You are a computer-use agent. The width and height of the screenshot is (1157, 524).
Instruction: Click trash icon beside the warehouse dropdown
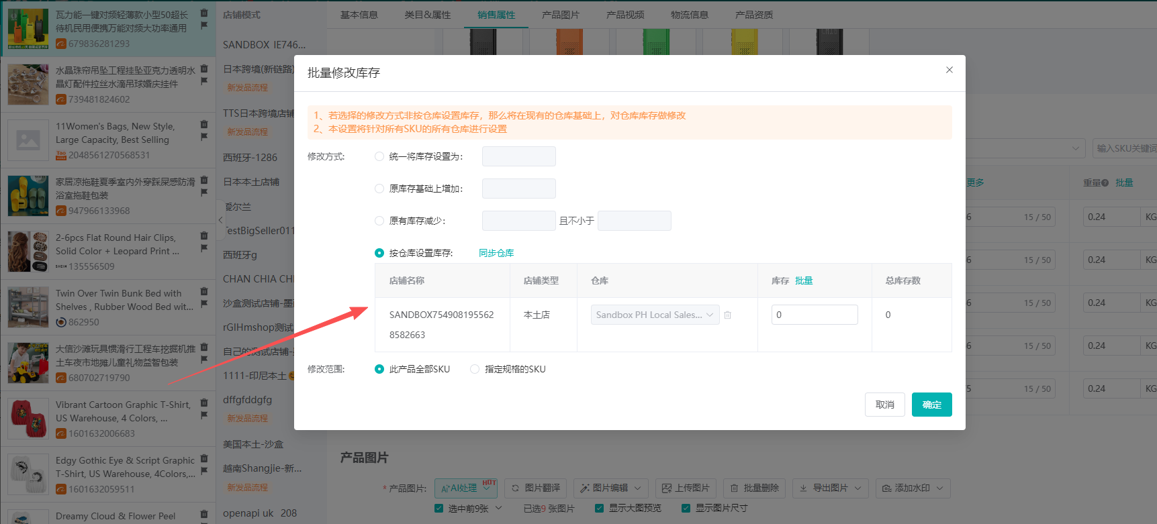[727, 315]
